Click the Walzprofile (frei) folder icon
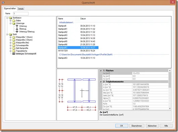178x132 pixels. (x=14, y=43)
